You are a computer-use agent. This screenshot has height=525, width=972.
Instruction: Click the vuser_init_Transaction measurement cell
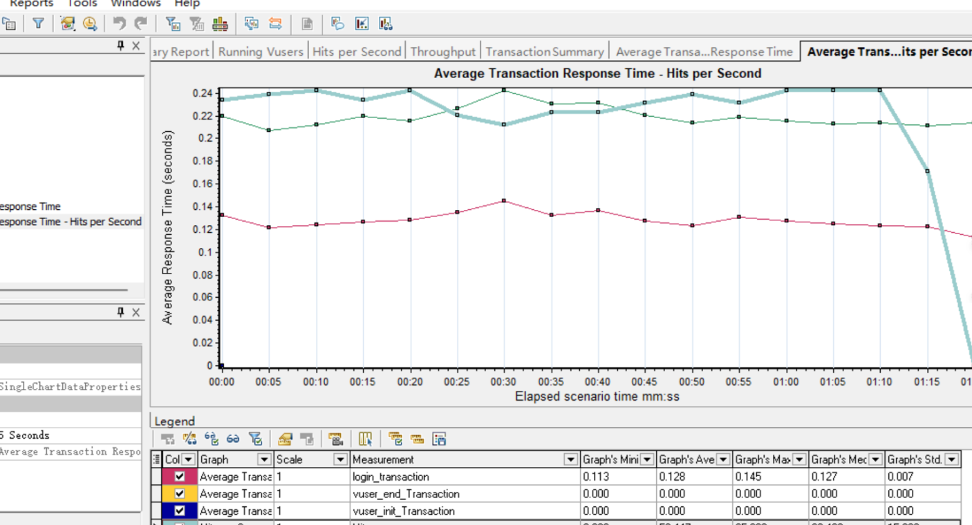465,511
